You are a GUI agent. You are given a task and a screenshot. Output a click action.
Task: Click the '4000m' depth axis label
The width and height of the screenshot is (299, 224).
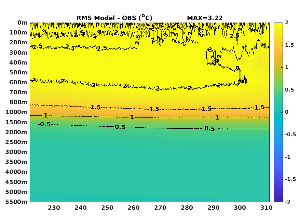16,172
